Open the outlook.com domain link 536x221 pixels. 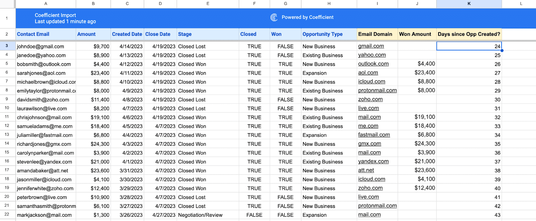[x=373, y=64]
